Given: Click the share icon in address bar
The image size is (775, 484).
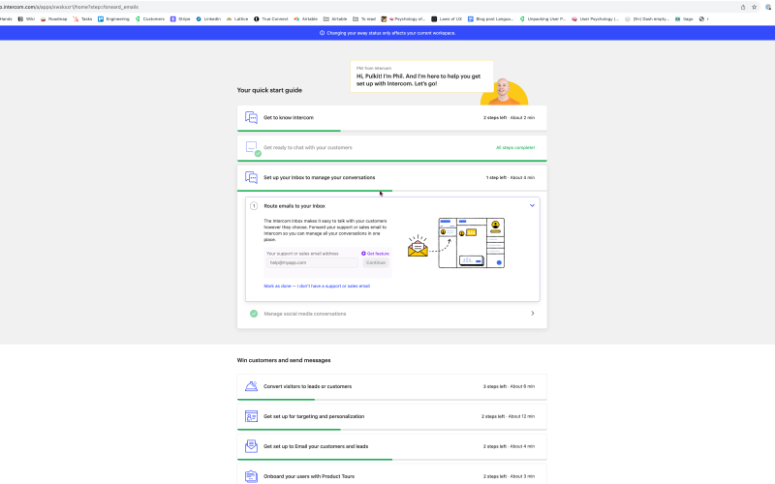Looking at the screenshot, I should click(x=743, y=7).
